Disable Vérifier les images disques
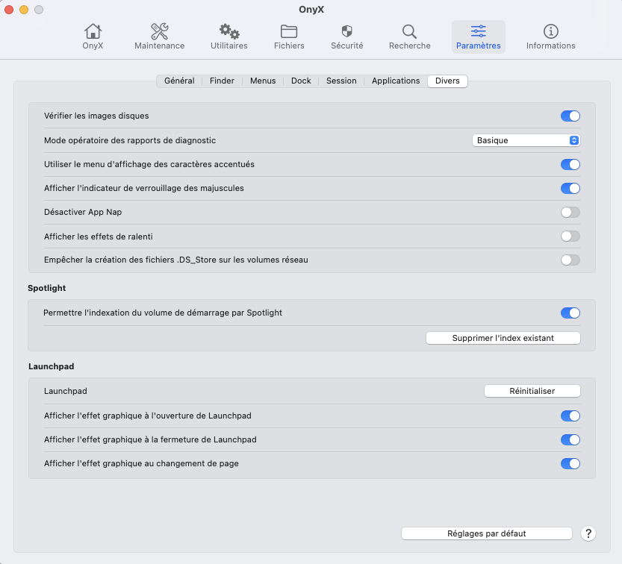This screenshot has width=622, height=564. 570,116
